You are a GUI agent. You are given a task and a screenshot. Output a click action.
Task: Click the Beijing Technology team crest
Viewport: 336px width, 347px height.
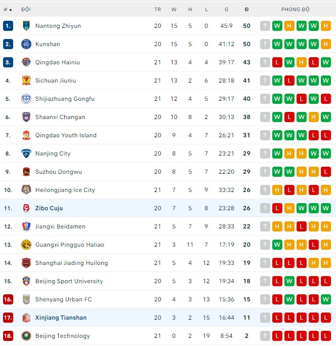point(26,336)
